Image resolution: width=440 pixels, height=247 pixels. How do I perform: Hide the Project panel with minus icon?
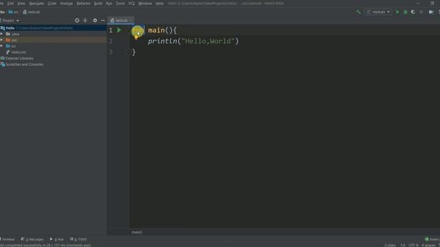102,21
